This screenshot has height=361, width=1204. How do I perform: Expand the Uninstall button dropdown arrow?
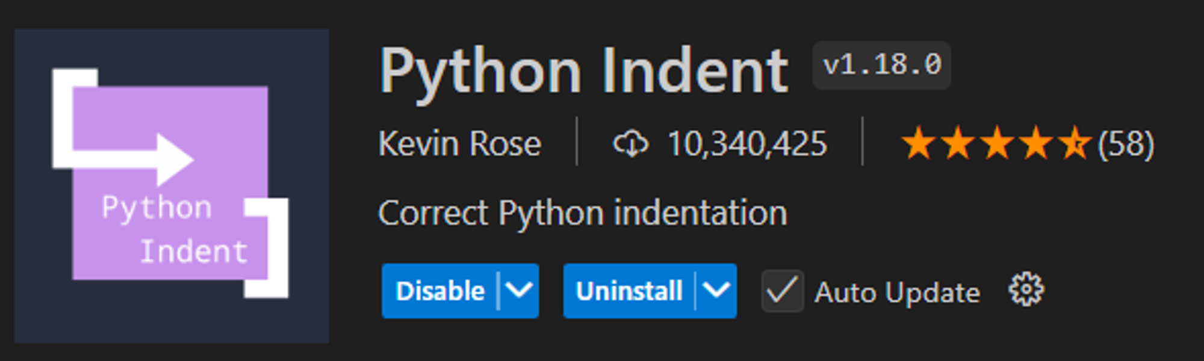[716, 291]
